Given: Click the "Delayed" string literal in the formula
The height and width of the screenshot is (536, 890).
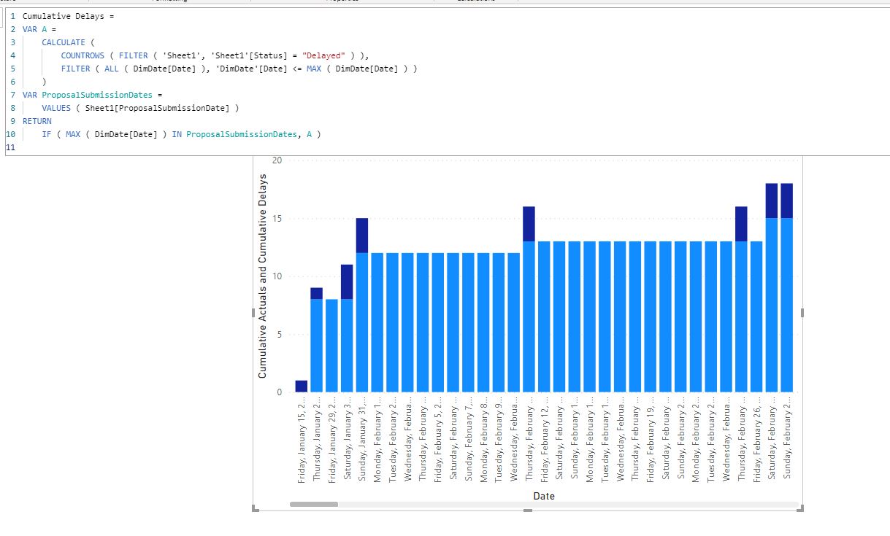Looking at the screenshot, I should coord(323,55).
